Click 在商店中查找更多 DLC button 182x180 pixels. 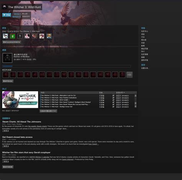click(48, 111)
